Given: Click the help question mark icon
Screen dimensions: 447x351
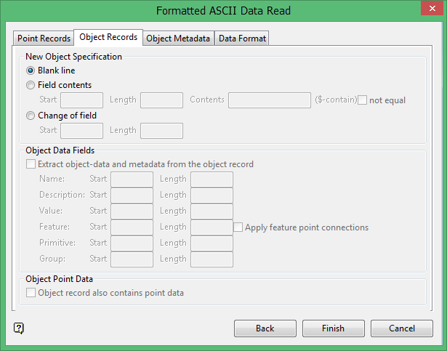Looking at the screenshot, I should (x=19, y=328).
